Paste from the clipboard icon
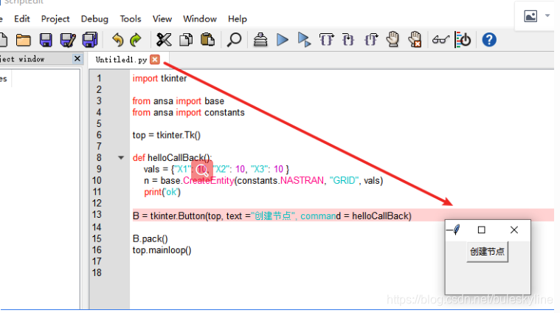 tap(207, 40)
